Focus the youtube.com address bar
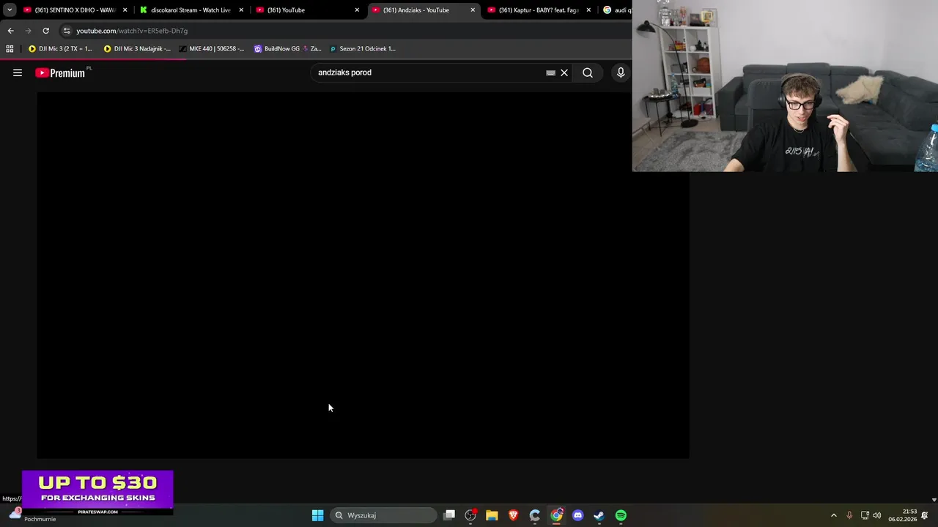 [x=344, y=31]
